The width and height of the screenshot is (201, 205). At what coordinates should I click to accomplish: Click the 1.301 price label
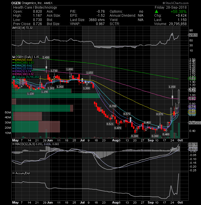click(51, 88)
